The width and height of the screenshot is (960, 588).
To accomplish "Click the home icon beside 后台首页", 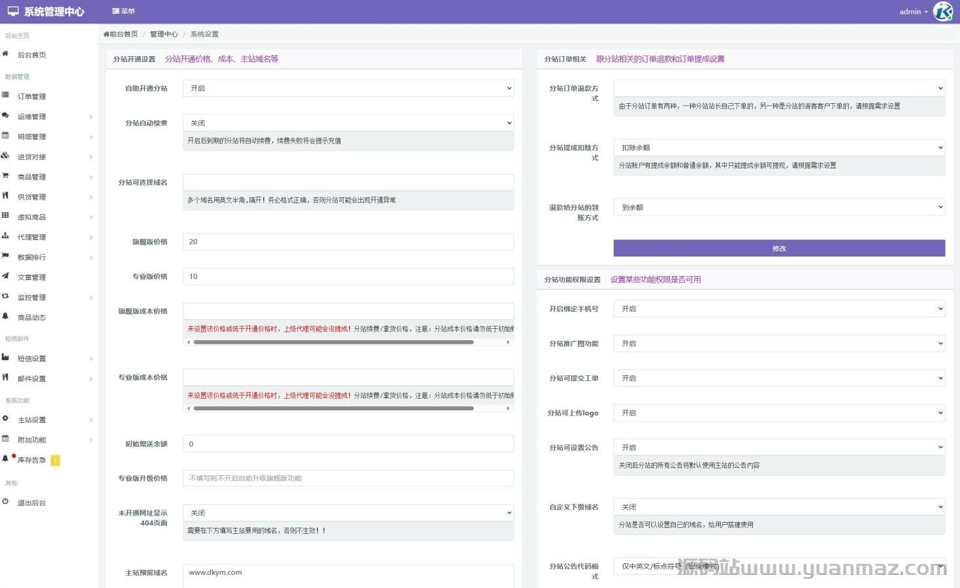I will click(5, 54).
